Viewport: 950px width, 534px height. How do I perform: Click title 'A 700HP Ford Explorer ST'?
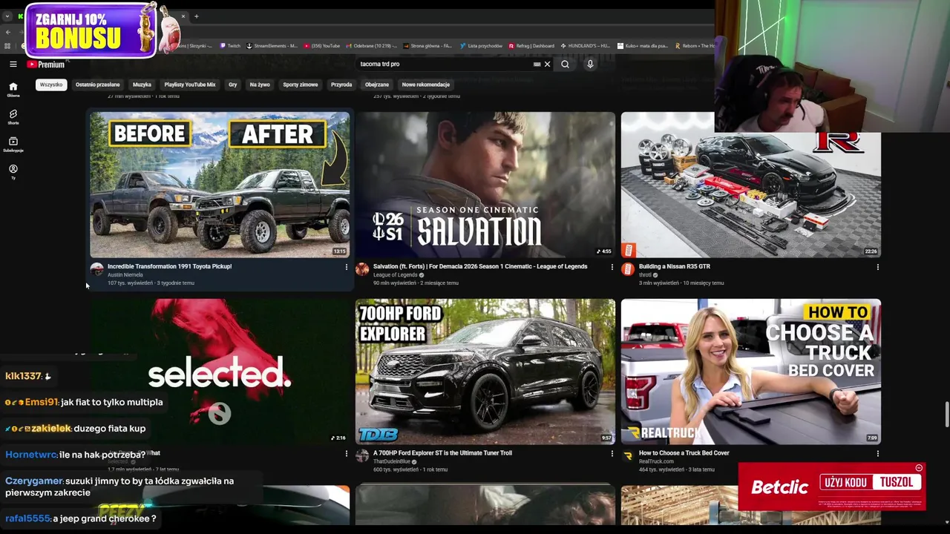click(x=442, y=453)
